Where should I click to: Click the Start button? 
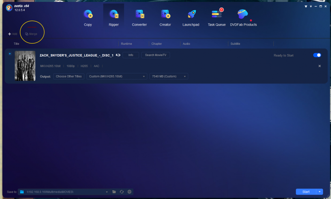[306, 192]
